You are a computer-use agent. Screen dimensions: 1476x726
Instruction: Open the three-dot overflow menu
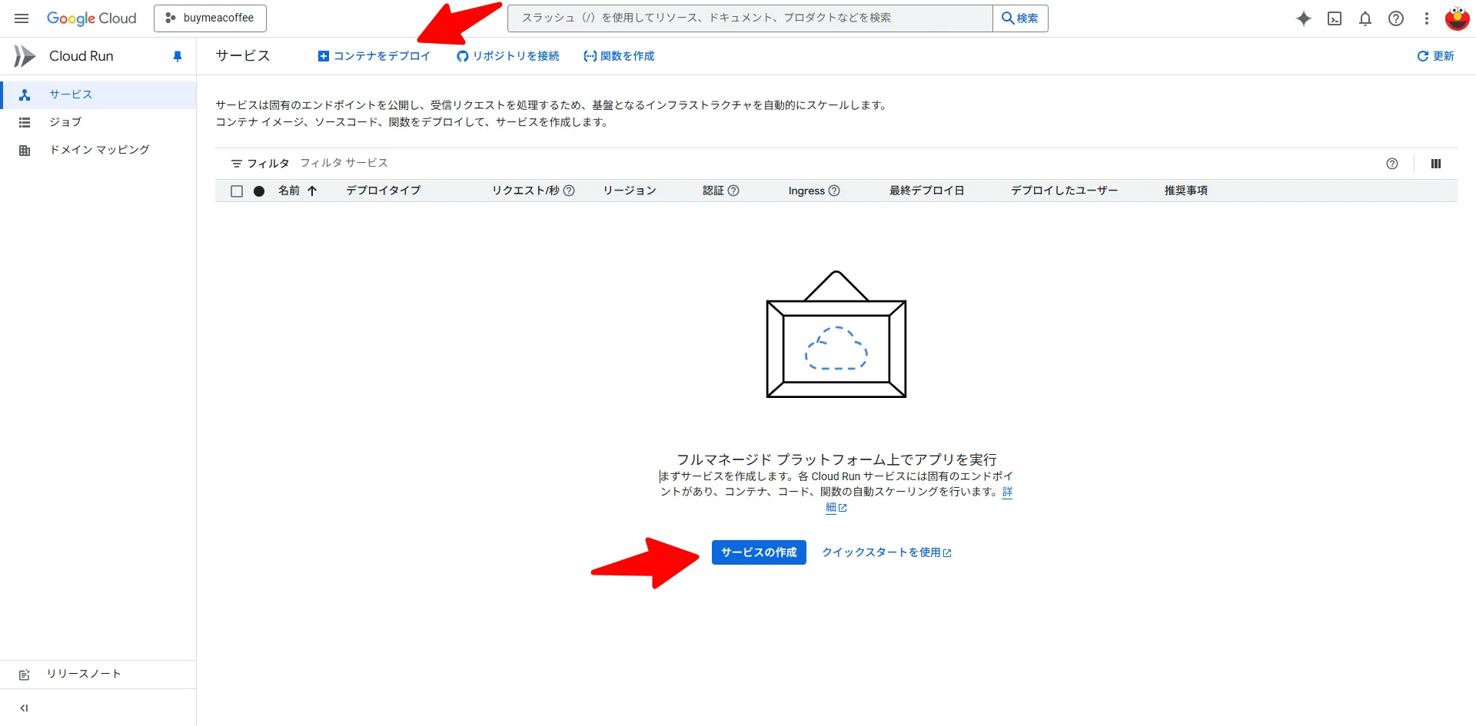point(1427,18)
